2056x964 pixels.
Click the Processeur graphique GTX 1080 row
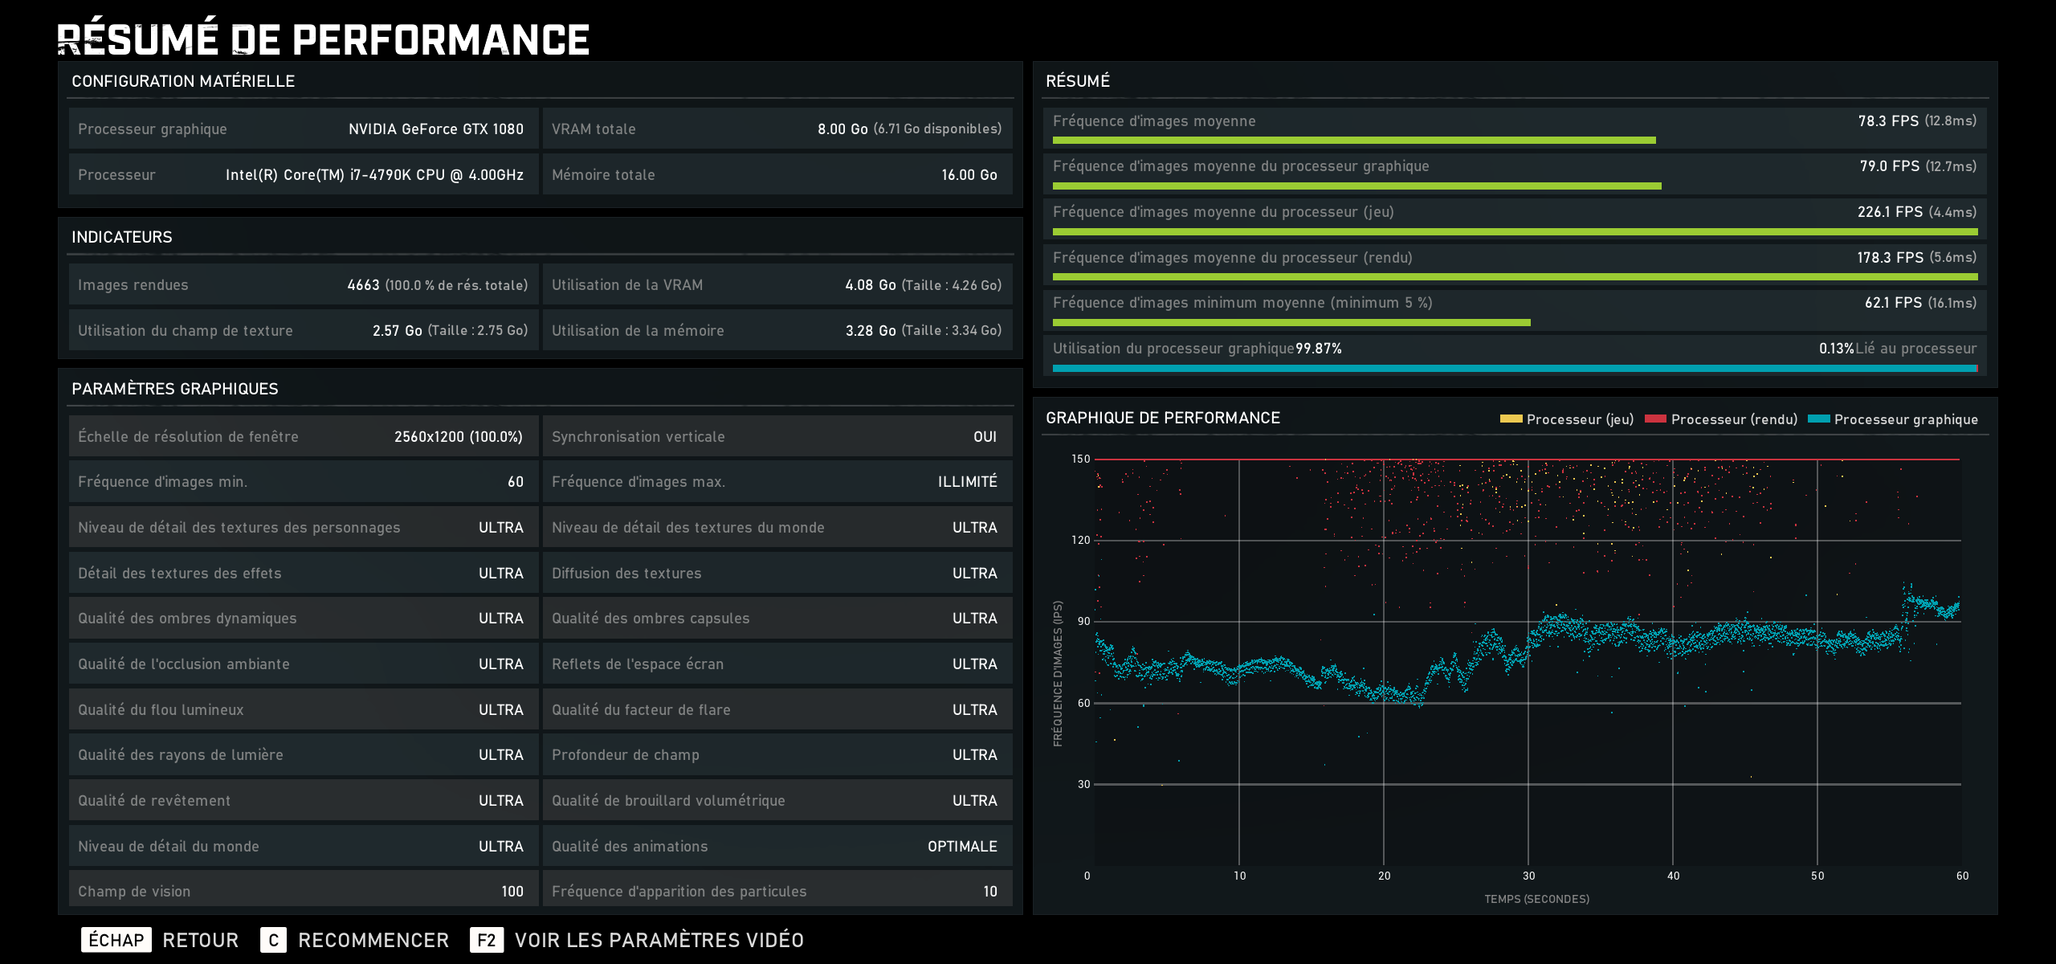pos(303,129)
